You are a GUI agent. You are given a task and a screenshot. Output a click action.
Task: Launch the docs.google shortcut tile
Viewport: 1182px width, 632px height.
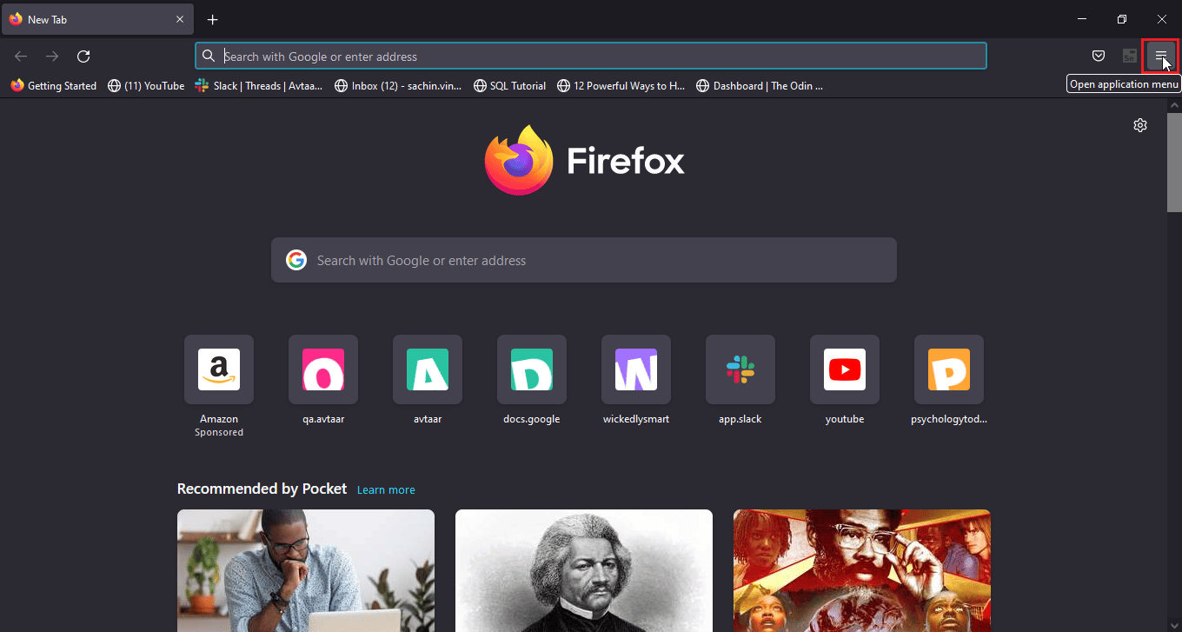(532, 369)
